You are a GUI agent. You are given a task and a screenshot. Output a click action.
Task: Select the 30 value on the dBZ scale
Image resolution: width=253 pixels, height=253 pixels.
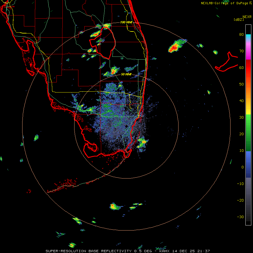pos(241,118)
